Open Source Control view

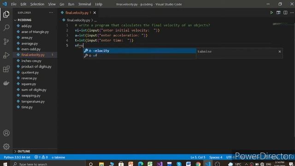pyautogui.click(x=6, y=41)
